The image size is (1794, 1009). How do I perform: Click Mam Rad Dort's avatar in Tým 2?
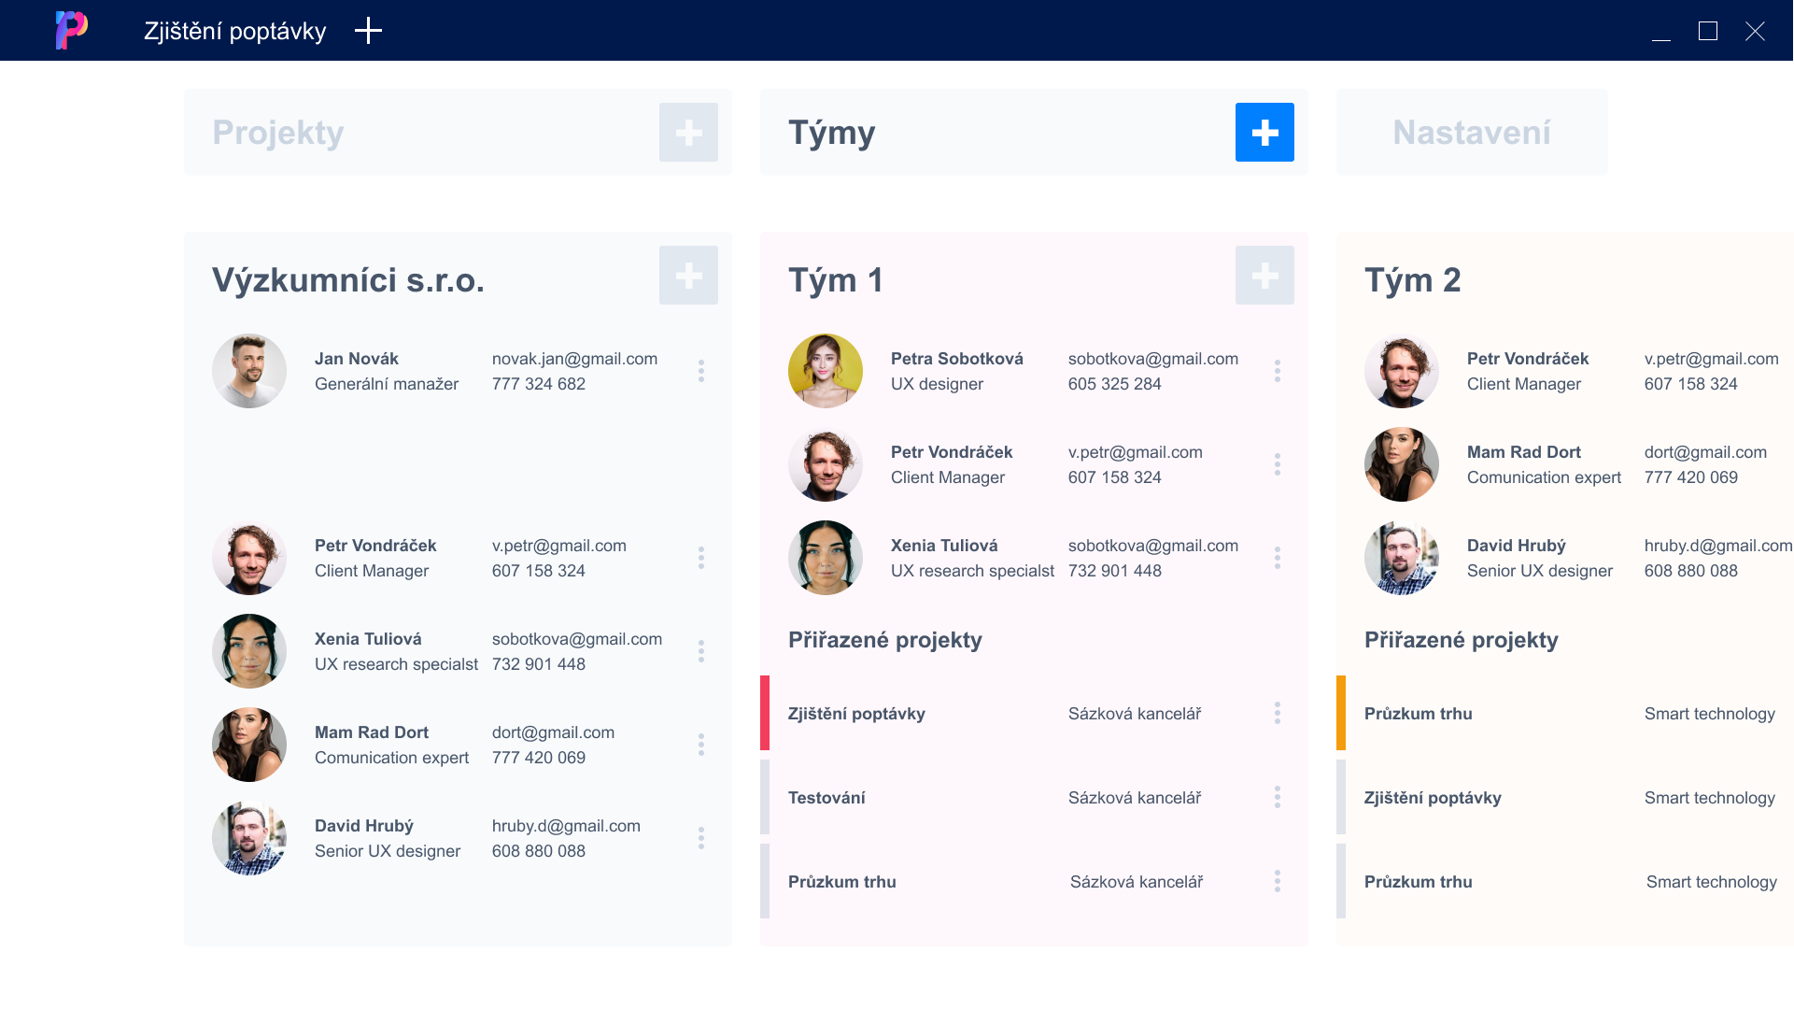(x=1401, y=464)
